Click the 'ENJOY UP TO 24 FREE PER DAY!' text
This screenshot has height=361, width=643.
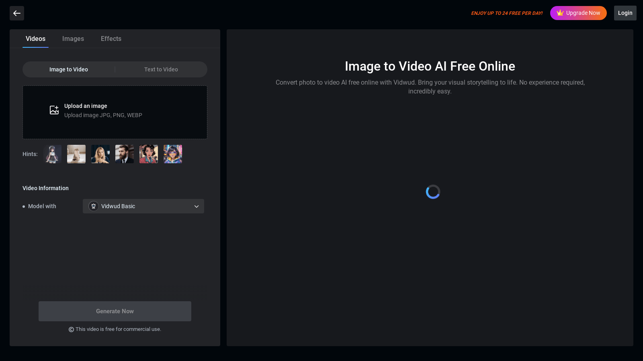[507, 13]
